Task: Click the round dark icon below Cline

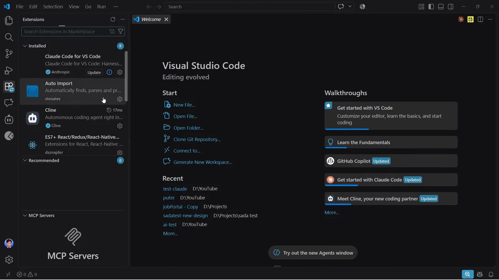Action: (x=9, y=136)
